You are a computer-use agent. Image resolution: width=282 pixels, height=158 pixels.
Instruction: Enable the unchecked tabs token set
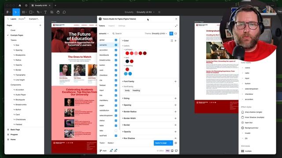coord(116,131)
